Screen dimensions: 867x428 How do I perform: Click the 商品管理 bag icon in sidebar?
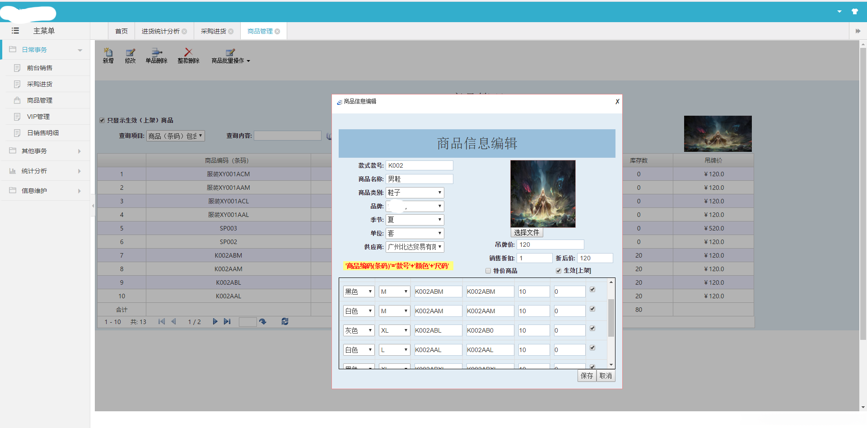(17, 100)
